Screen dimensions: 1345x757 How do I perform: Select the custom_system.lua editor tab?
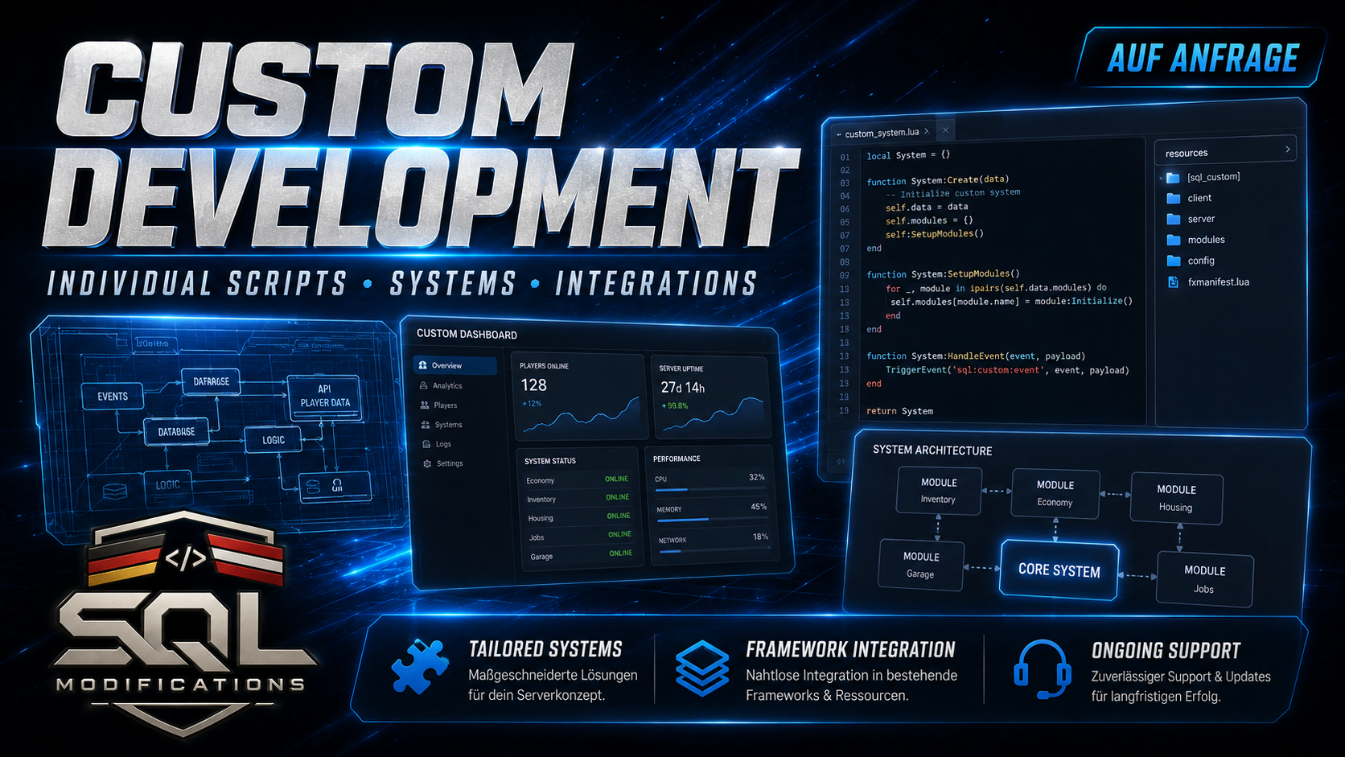[882, 132]
